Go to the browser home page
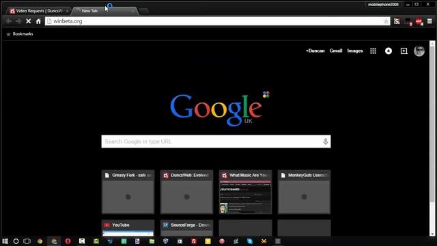The height and width of the screenshot is (246, 437). click(x=38, y=21)
